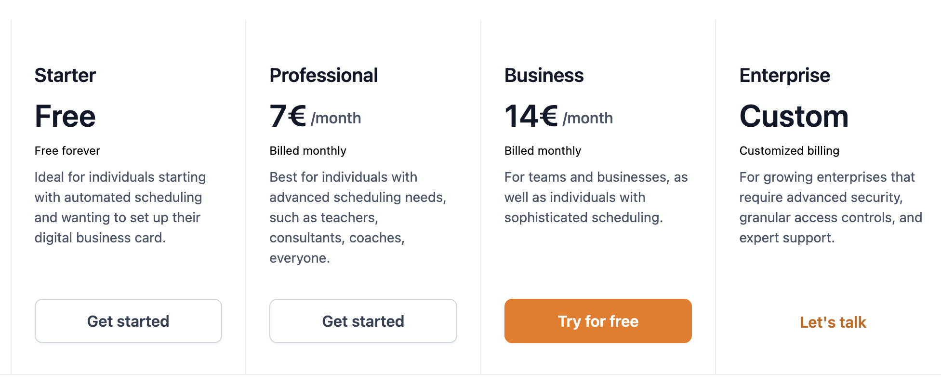Click Billed monthly under the Business plan
This screenshot has width=941, height=386.
click(x=543, y=151)
